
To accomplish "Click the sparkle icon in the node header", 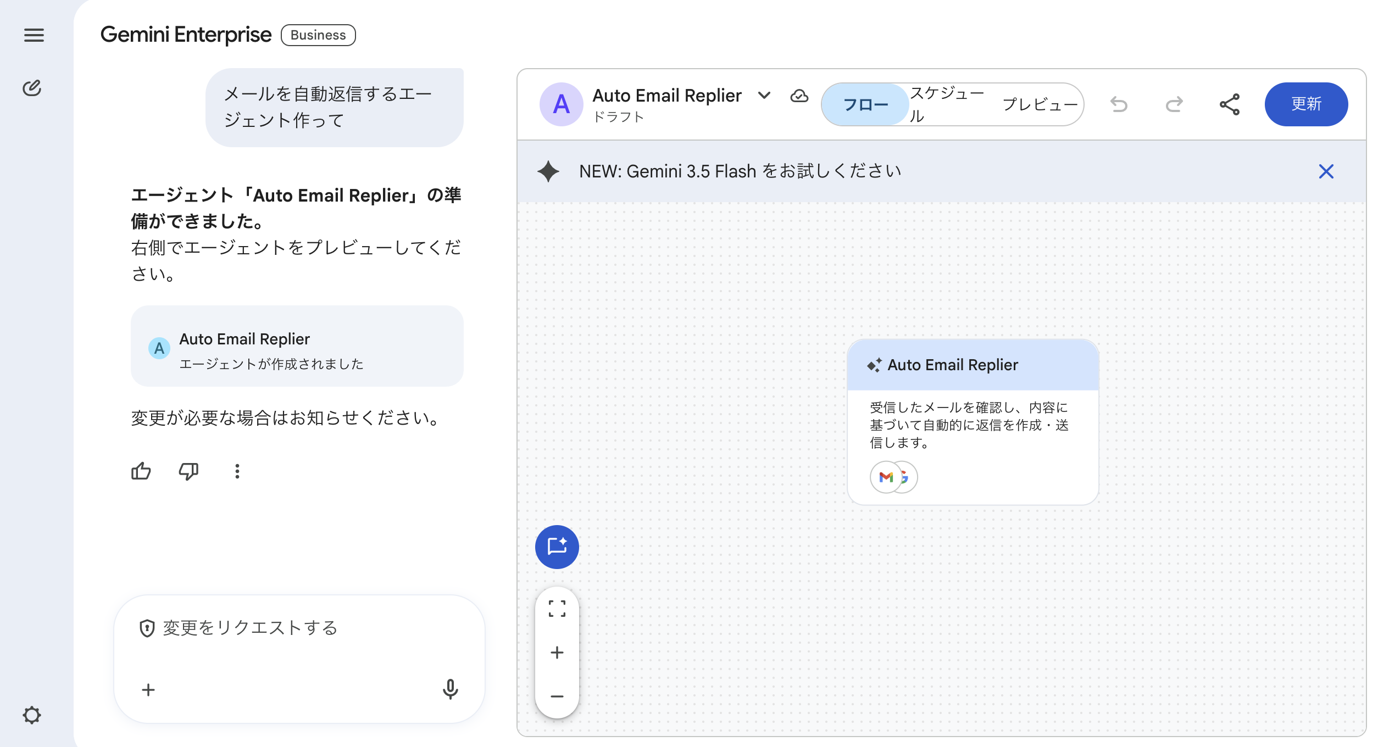I will [874, 365].
